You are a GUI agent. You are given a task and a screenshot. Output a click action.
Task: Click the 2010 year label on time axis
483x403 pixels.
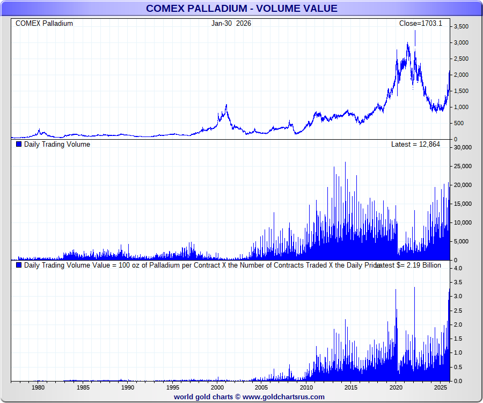pyautogui.click(x=306, y=387)
